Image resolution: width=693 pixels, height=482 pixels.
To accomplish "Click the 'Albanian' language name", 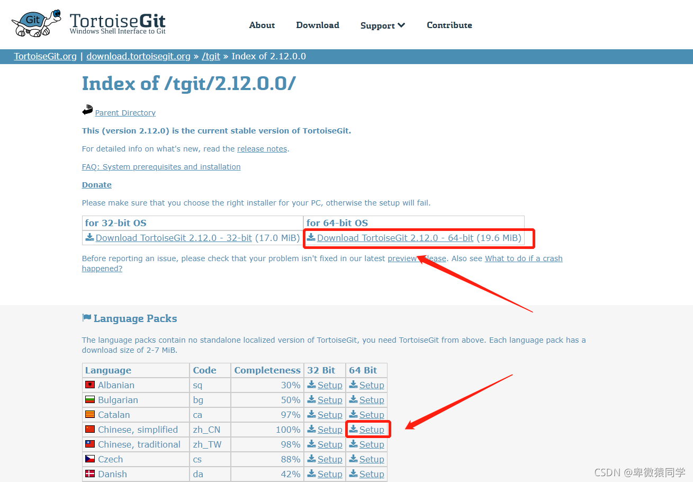I will pos(116,385).
